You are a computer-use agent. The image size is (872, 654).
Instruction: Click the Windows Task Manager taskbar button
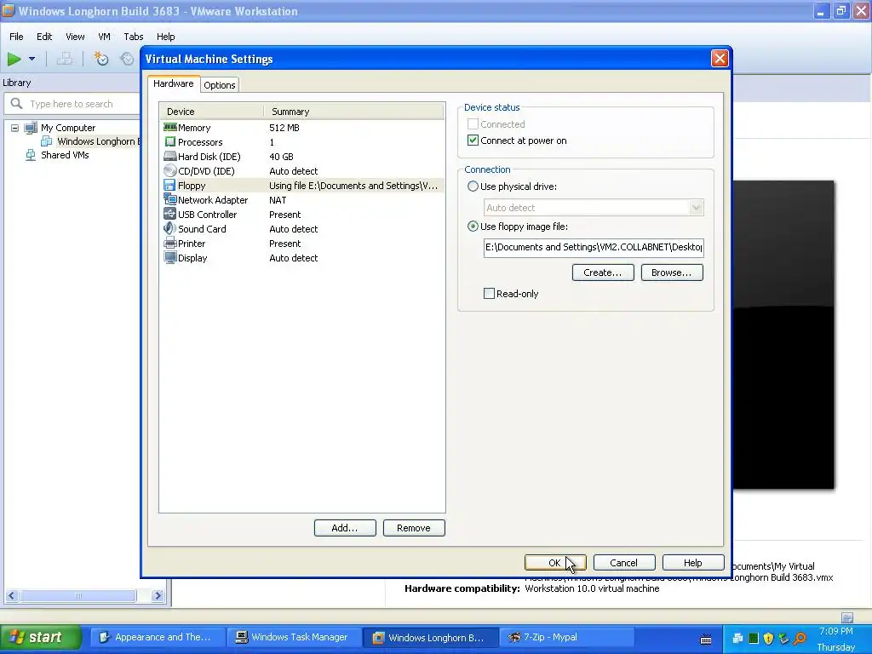pos(294,637)
